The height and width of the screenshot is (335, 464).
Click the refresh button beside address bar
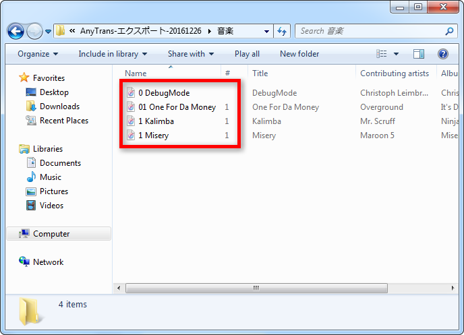pyautogui.click(x=282, y=31)
